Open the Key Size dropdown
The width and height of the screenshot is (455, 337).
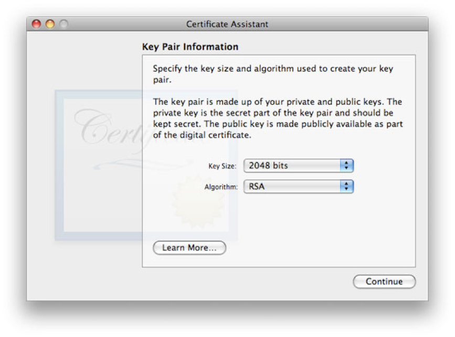click(x=298, y=166)
